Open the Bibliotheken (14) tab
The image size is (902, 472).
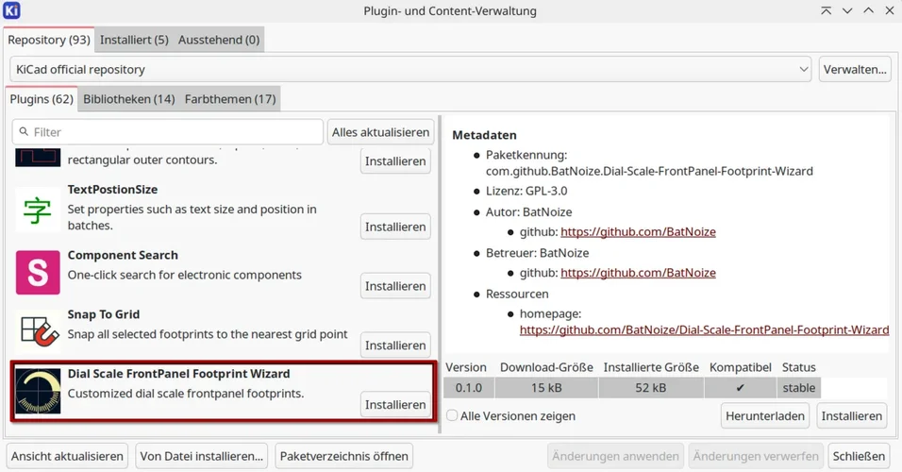tap(129, 99)
